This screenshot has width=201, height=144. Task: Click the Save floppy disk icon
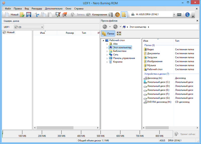tap(28, 15)
